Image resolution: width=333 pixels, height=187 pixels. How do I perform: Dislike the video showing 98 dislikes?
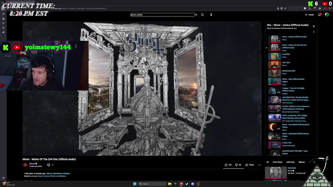[x=238, y=165]
